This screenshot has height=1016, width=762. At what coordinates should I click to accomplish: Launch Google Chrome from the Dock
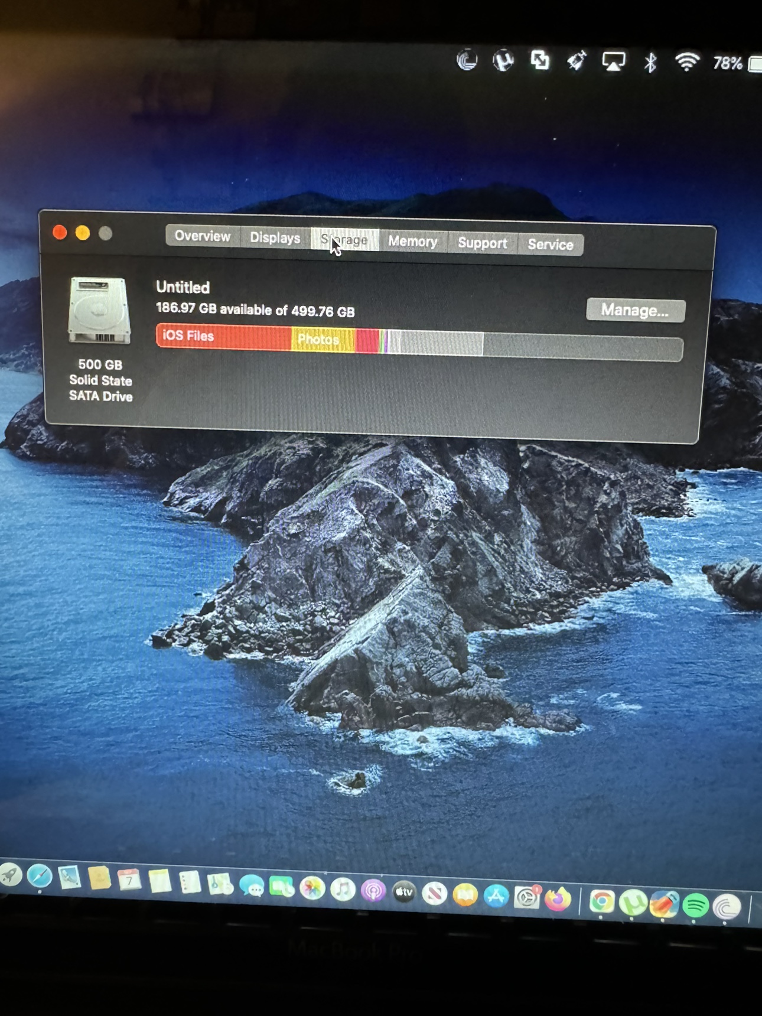[602, 901]
